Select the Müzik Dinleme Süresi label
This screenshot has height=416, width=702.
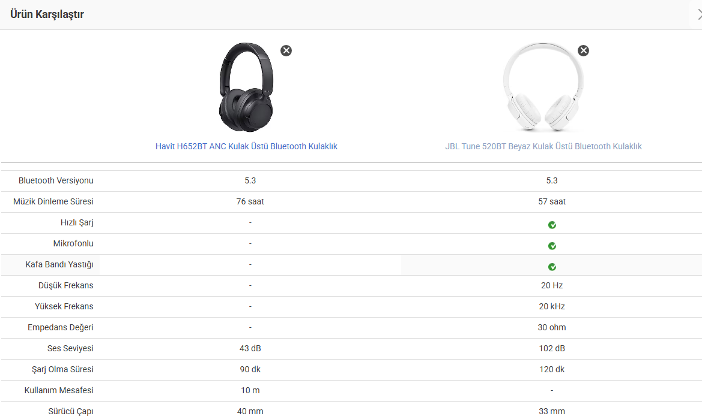pos(53,201)
